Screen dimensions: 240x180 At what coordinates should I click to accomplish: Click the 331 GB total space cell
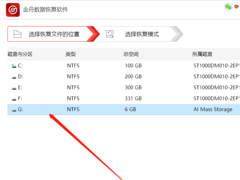click(133, 99)
